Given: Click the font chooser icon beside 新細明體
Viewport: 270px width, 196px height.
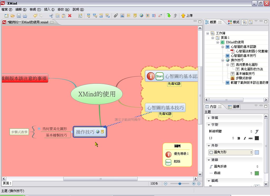Looking at the screenshot, I should coord(257,132).
